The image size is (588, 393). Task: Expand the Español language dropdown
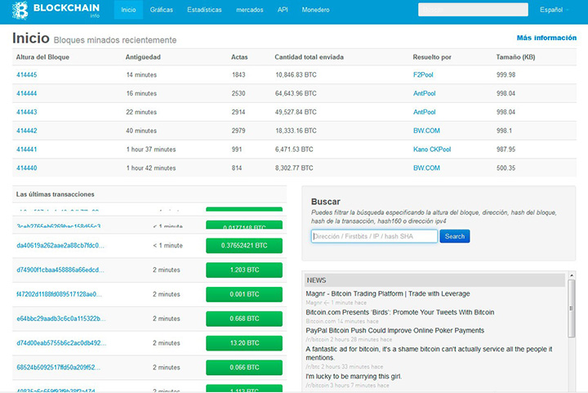tap(554, 10)
